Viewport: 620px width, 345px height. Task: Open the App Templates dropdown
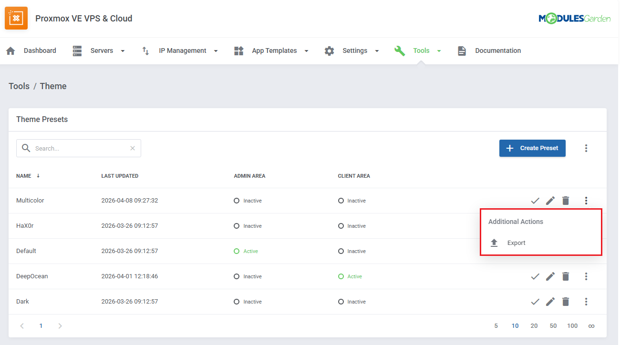click(271, 51)
